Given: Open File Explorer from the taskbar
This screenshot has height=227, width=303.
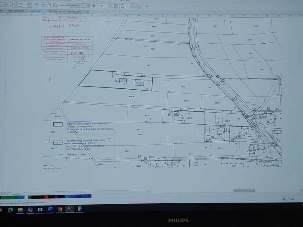Looking at the screenshot, I should [20, 210].
